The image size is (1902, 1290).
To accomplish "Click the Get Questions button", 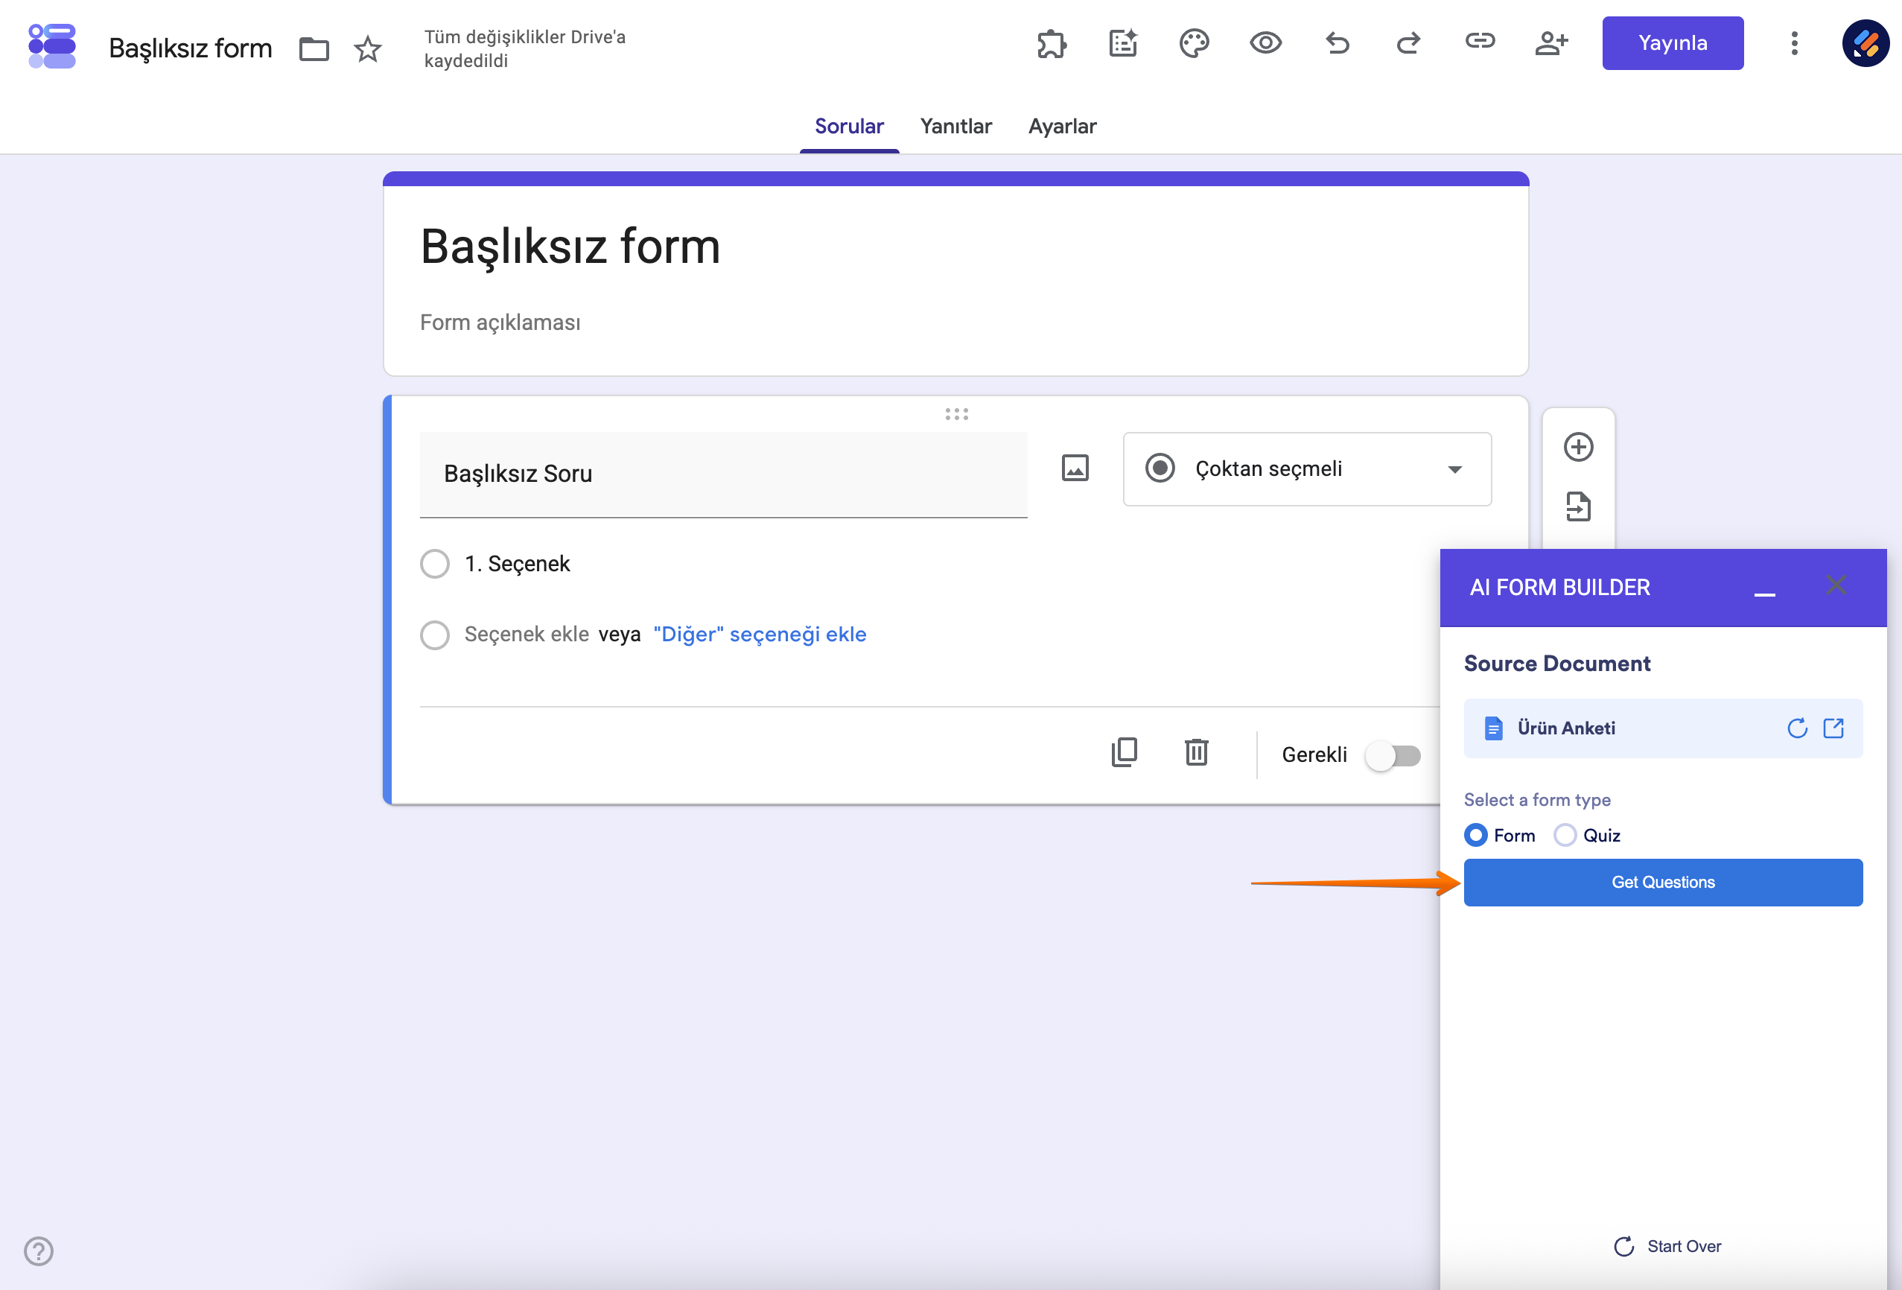I will [1662, 883].
